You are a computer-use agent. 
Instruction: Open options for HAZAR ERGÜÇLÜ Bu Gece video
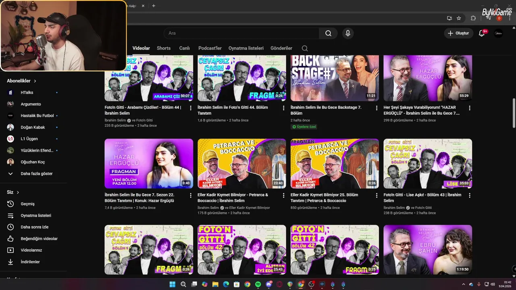coord(469,108)
